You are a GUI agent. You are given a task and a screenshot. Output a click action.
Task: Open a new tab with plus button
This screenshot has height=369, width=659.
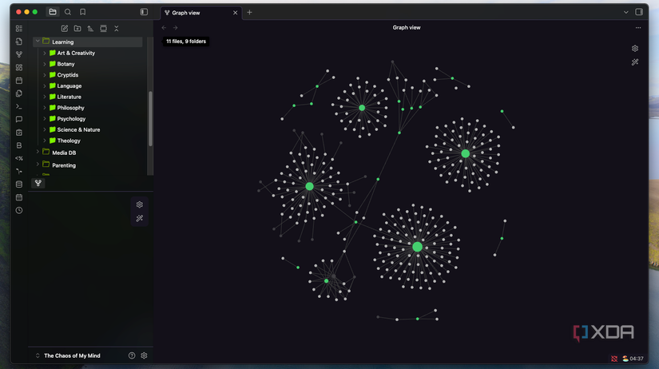[x=249, y=13]
